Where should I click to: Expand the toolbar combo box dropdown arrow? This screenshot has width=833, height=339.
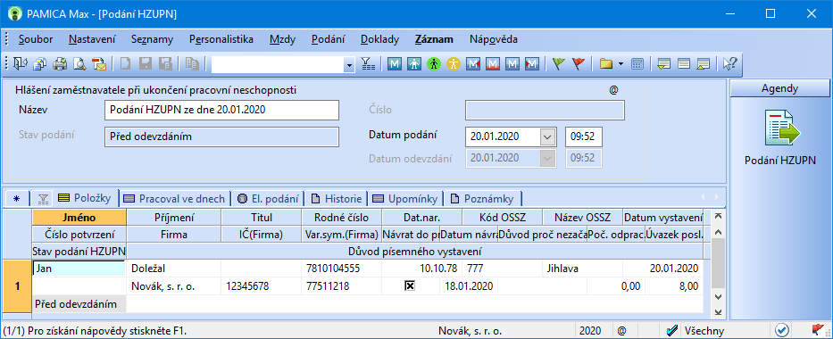point(349,65)
